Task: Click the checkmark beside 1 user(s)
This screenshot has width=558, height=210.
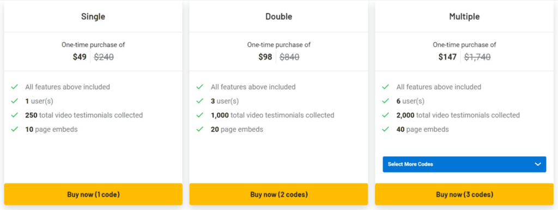Action: (x=15, y=101)
